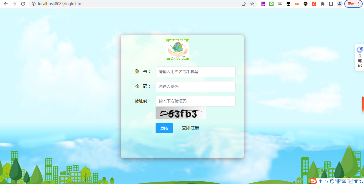Toggle full-width punctuation in Sogou toolbar
The width and height of the screenshot is (364, 184).
(x=326, y=181)
